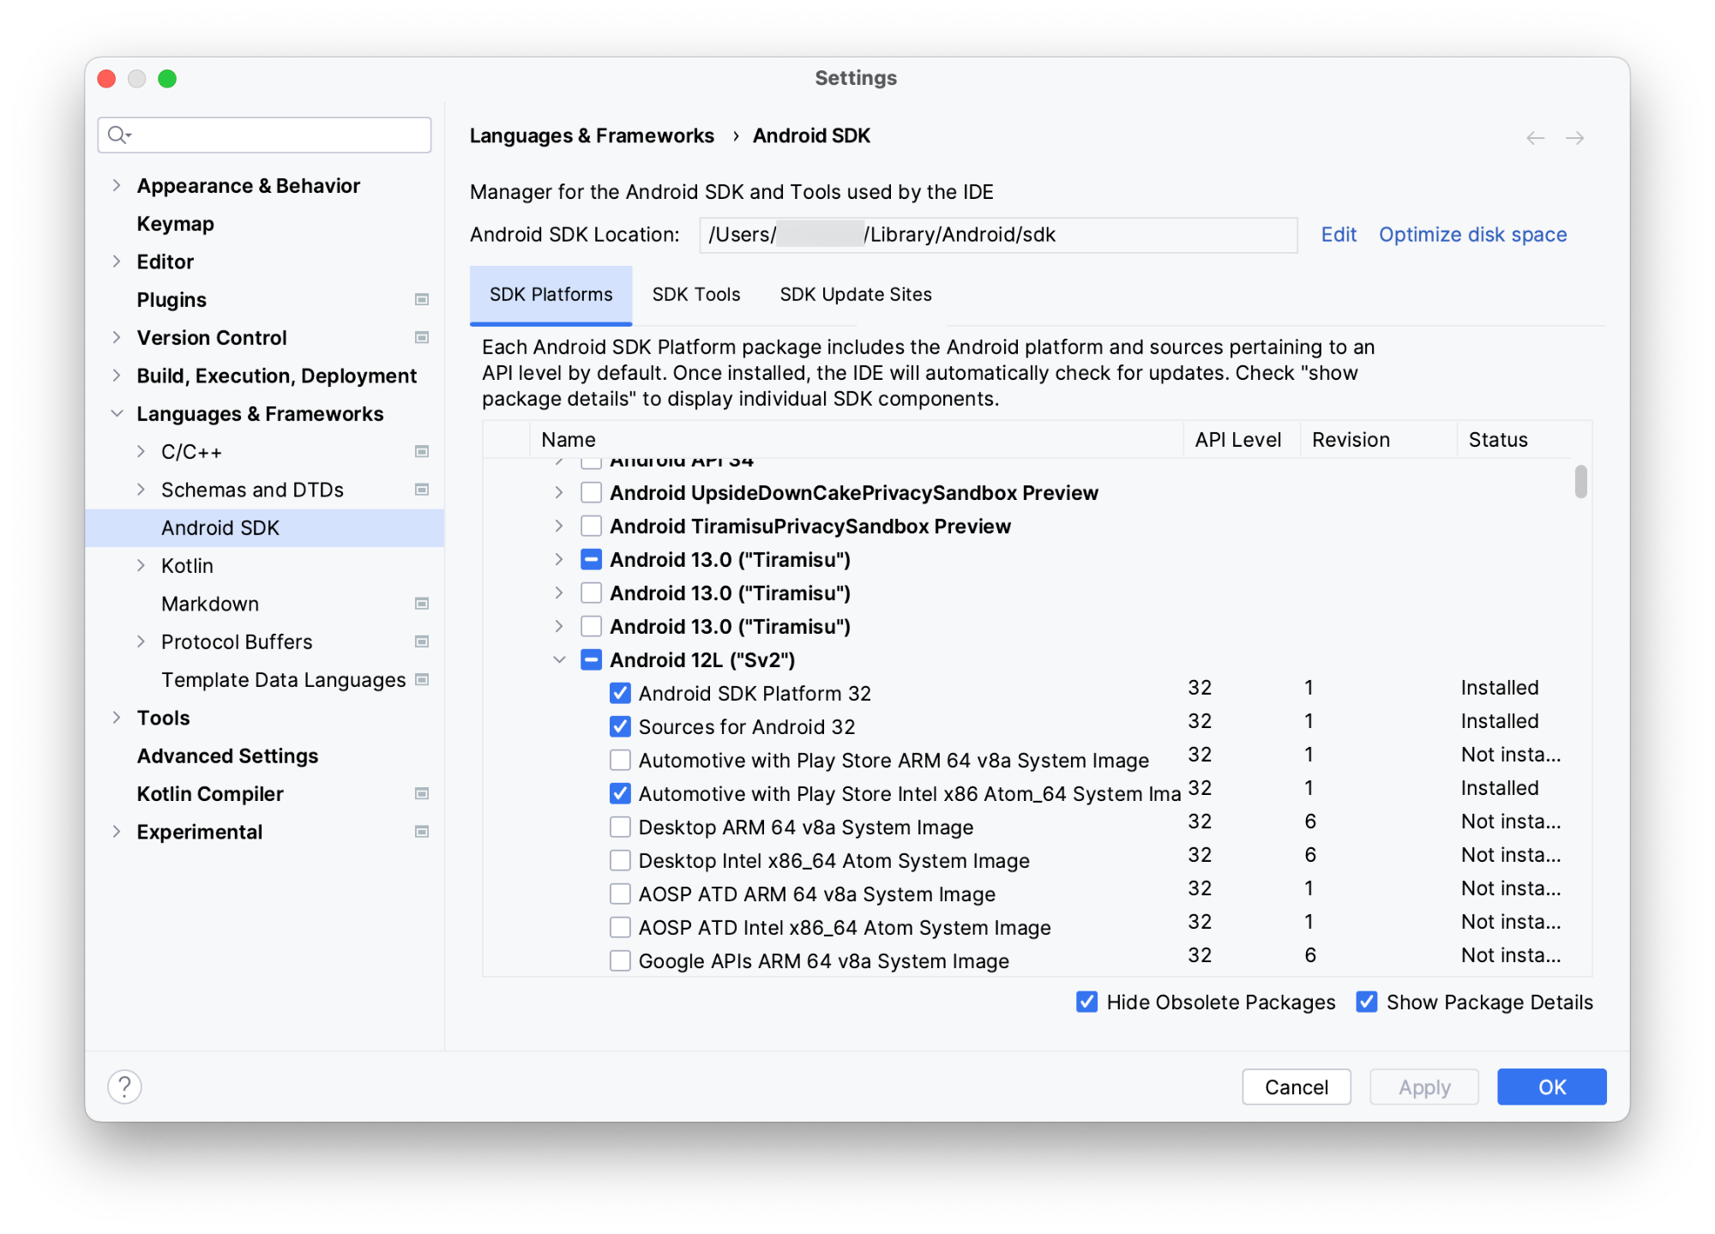Click the forward navigation arrow icon
The width and height of the screenshot is (1715, 1234).
[1575, 135]
